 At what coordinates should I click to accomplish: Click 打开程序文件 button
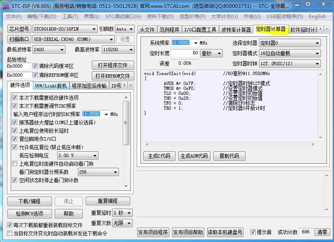coord(113,65)
